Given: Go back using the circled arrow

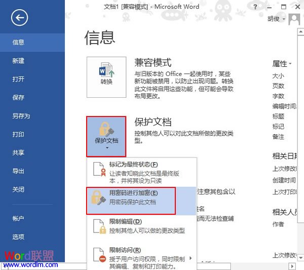Looking at the screenshot, I should click(x=19, y=18).
